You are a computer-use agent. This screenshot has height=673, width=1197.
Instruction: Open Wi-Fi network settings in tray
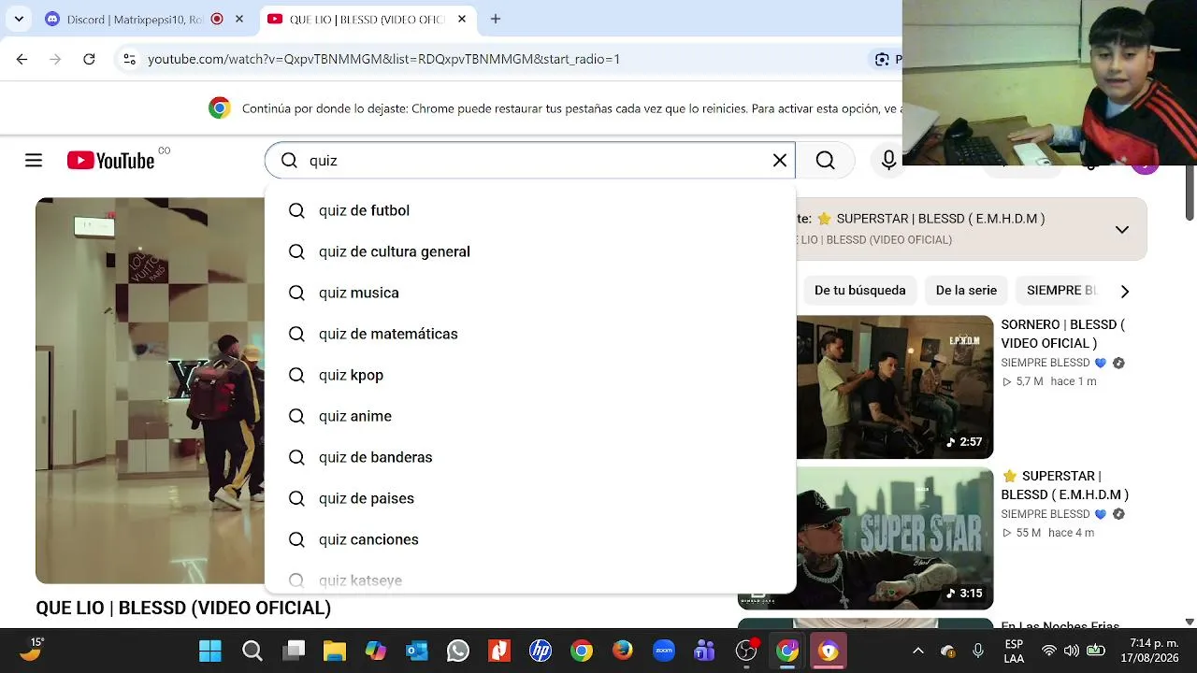click(1049, 651)
